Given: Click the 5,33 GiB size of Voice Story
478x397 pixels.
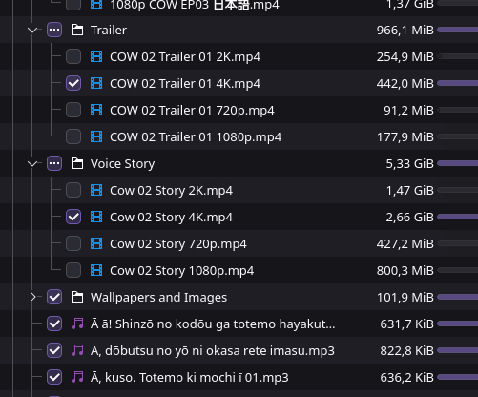Looking at the screenshot, I should [x=409, y=164].
